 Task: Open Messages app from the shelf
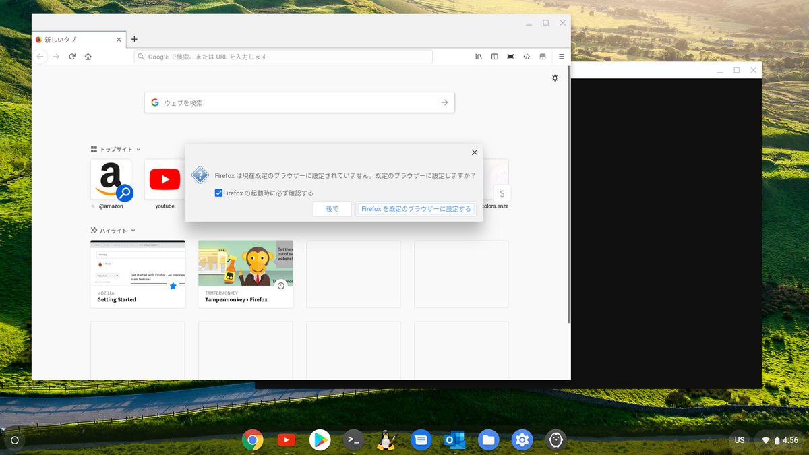[x=421, y=440]
